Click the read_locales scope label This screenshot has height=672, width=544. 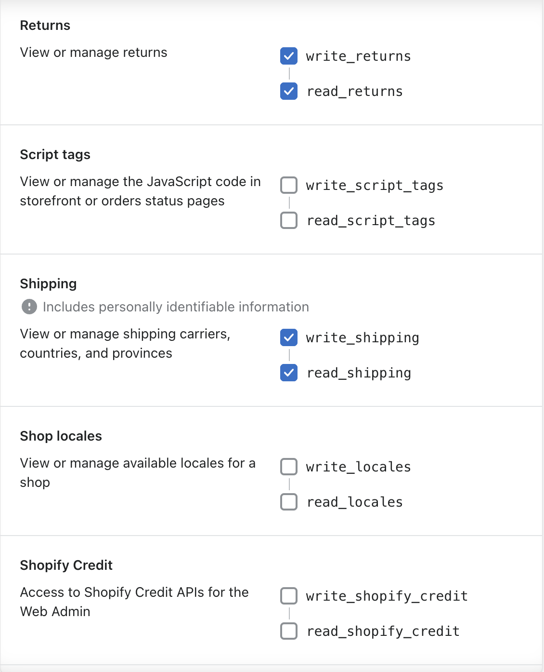[x=355, y=502]
